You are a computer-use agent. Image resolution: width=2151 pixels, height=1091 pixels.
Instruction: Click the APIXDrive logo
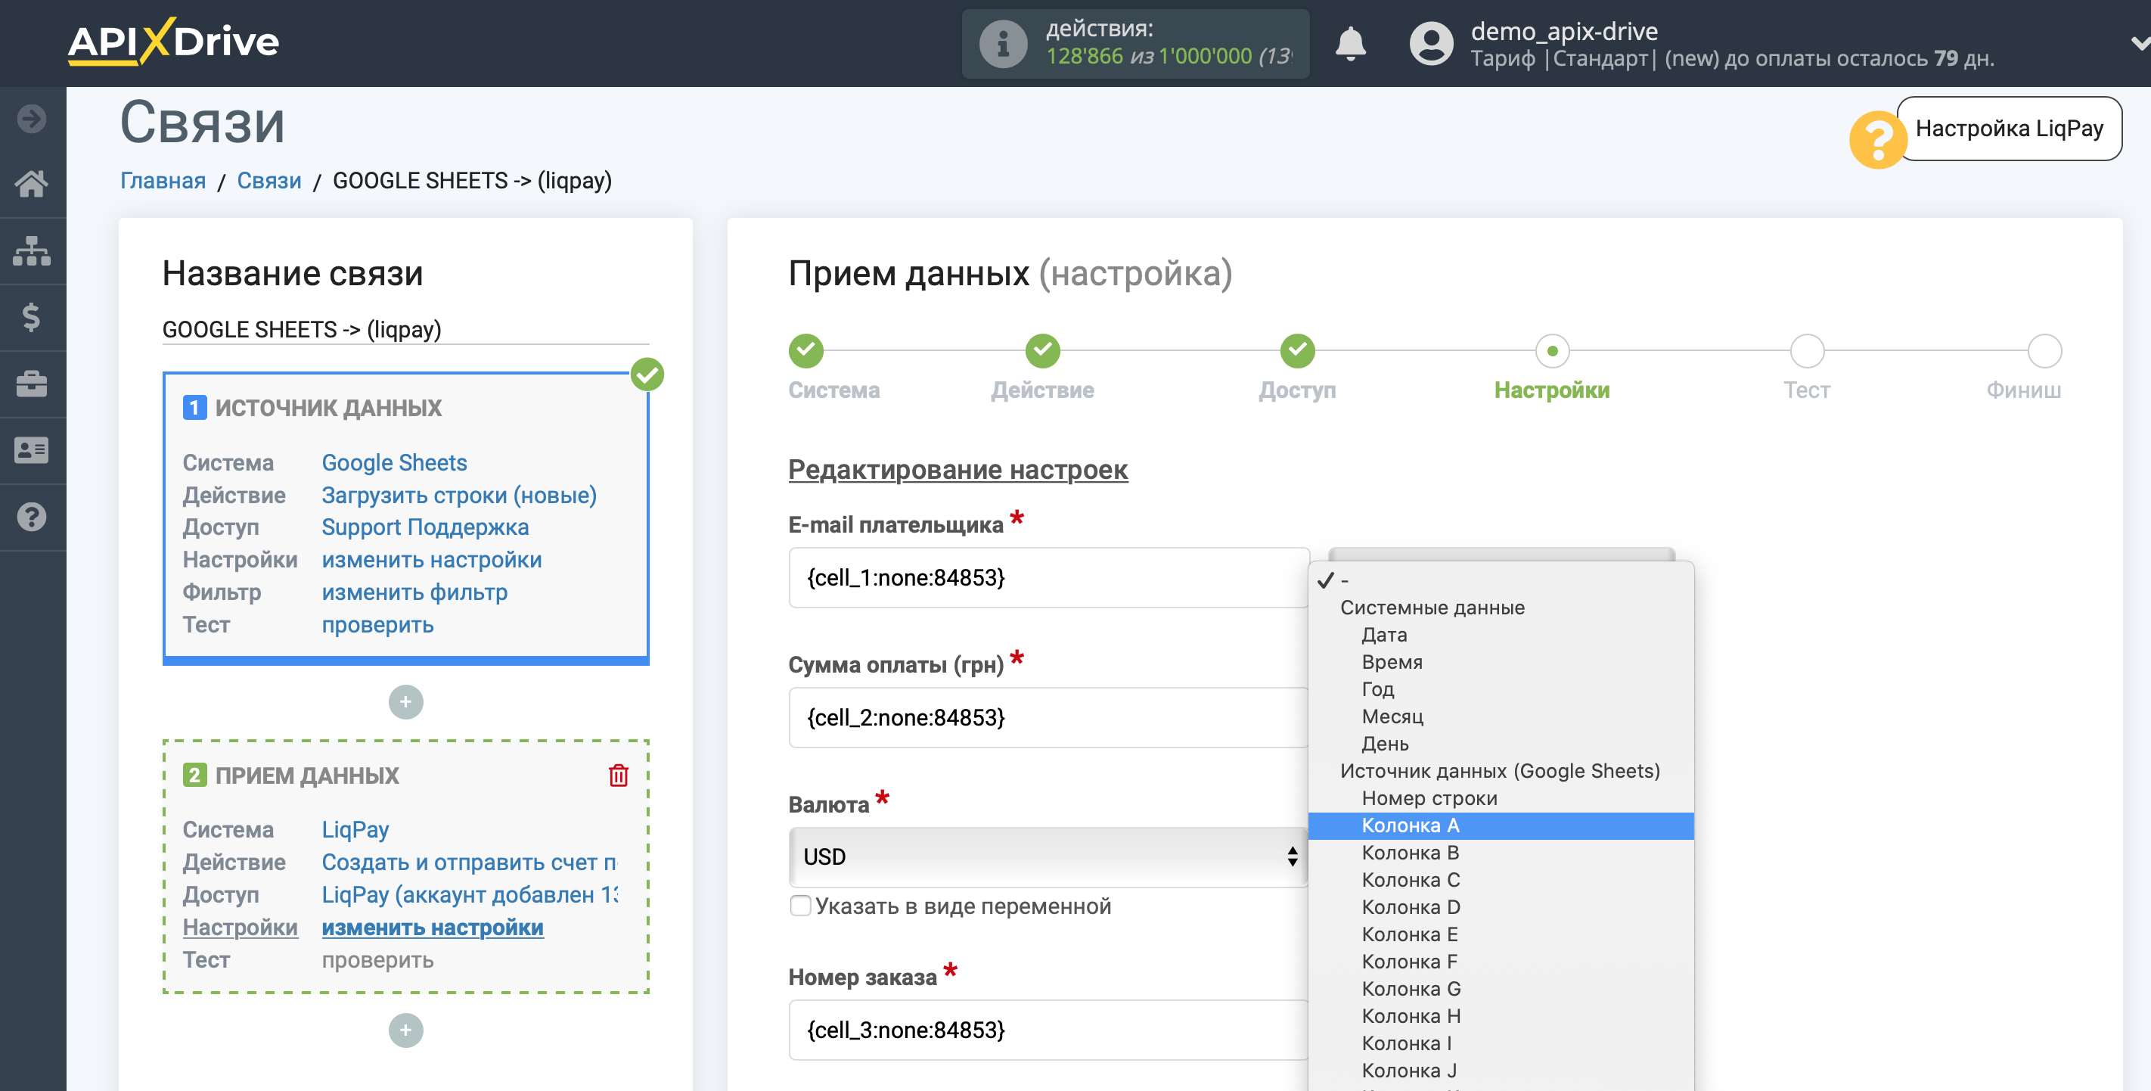pos(173,42)
